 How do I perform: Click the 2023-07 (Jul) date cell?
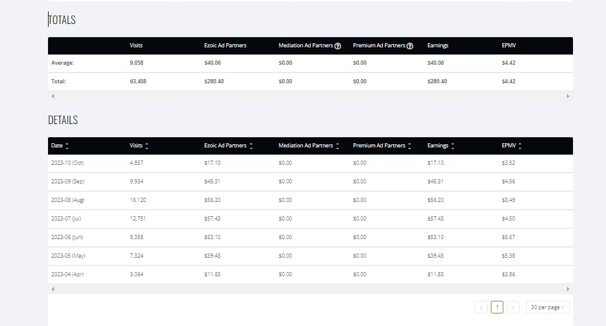point(66,218)
